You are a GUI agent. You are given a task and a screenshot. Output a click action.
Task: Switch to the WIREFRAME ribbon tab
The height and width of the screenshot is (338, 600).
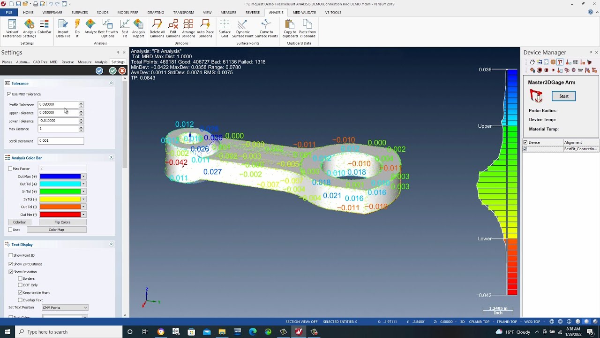tap(52, 13)
